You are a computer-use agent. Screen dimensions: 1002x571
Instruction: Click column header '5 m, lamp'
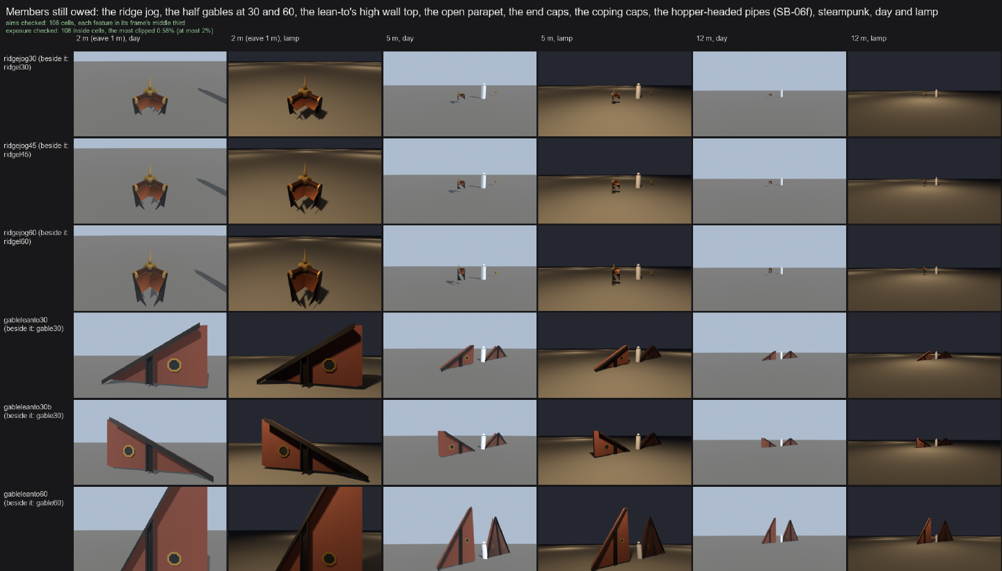(x=557, y=38)
